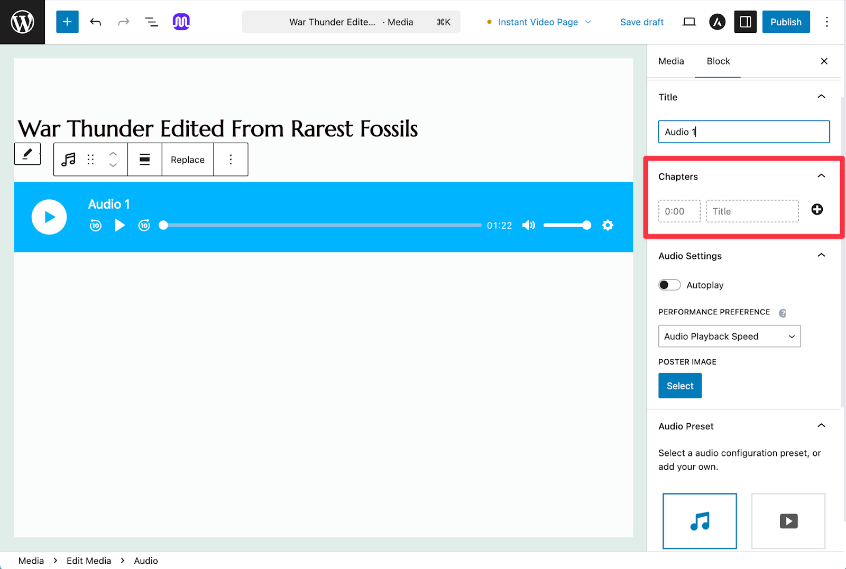Enable the Autoplay toggle
This screenshot has height=569, width=846.
coord(669,285)
